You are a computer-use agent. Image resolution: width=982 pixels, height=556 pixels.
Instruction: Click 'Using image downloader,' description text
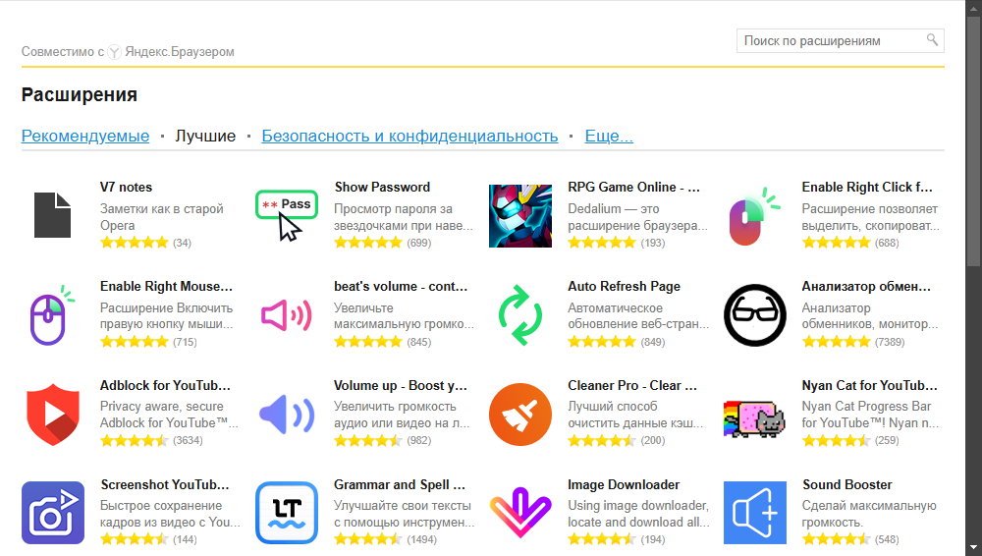(x=638, y=505)
